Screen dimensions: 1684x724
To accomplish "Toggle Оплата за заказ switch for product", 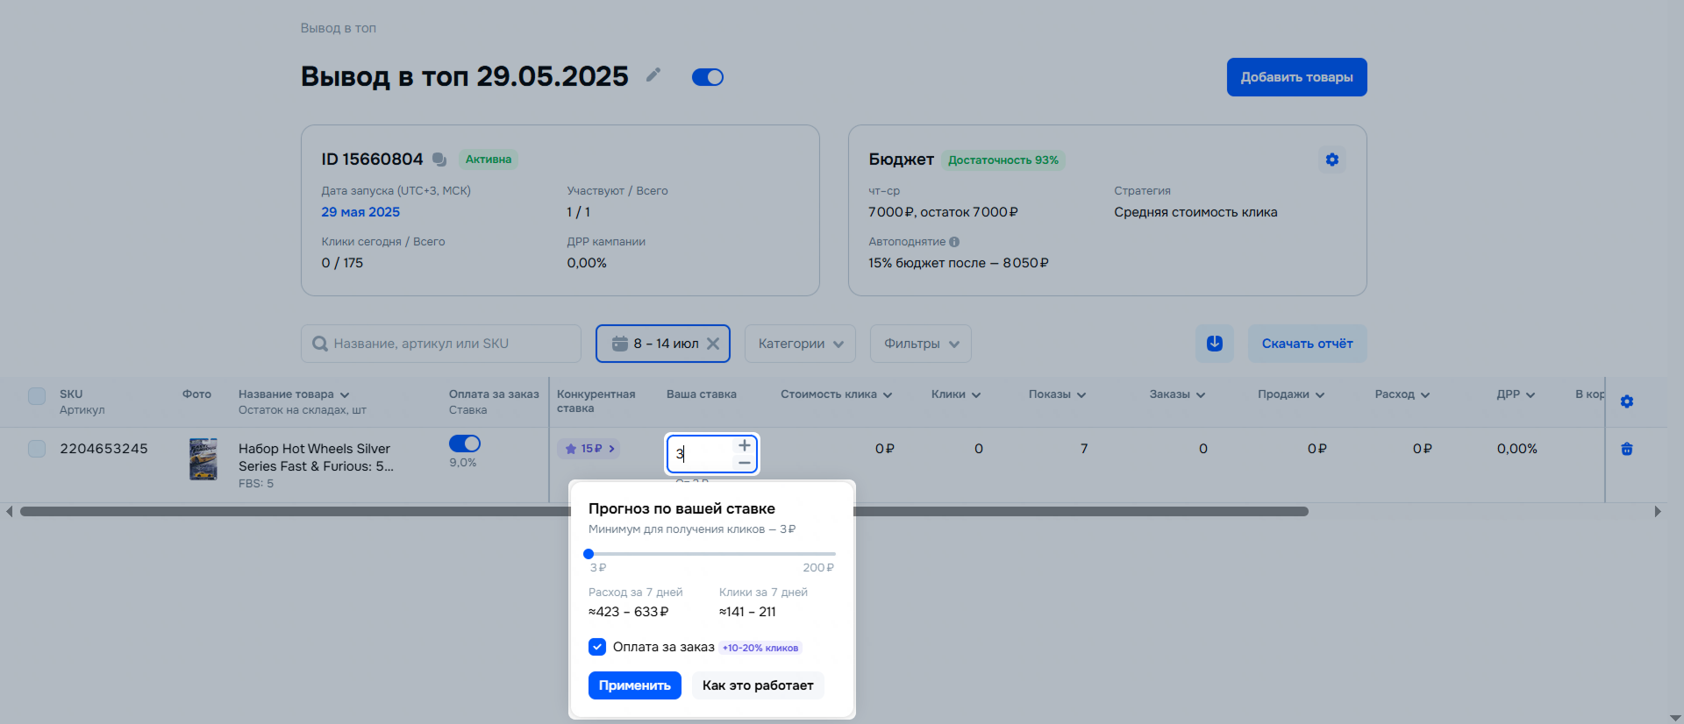I will pyautogui.click(x=464, y=444).
